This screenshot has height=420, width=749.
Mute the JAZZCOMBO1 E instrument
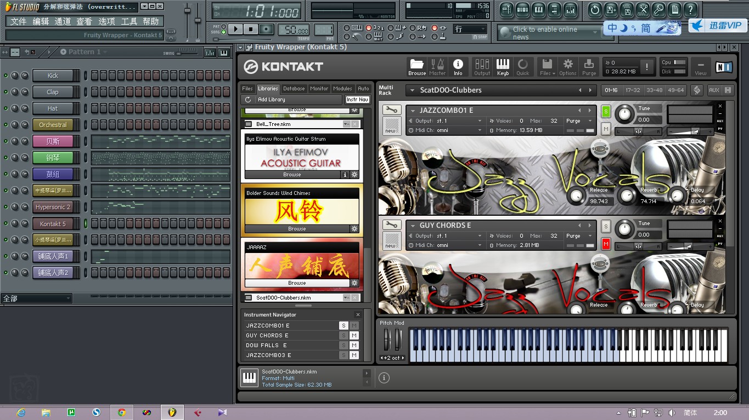[x=606, y=129]
